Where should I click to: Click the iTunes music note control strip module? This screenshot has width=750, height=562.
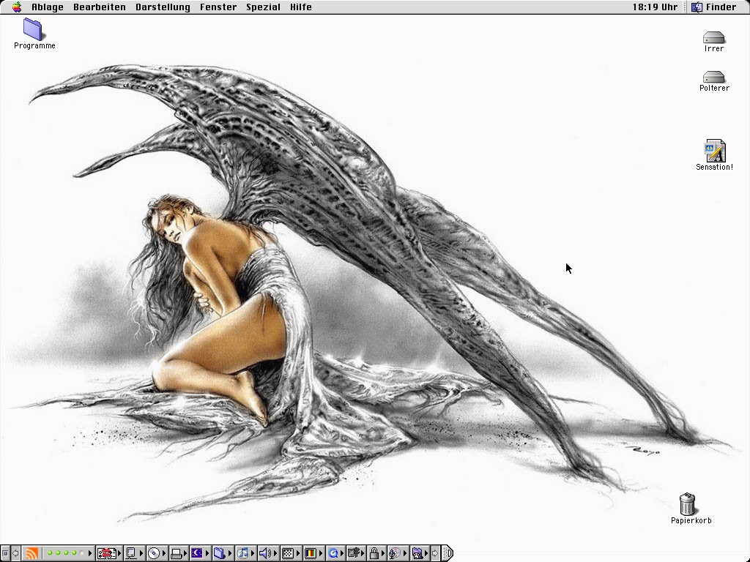(243, 553)
